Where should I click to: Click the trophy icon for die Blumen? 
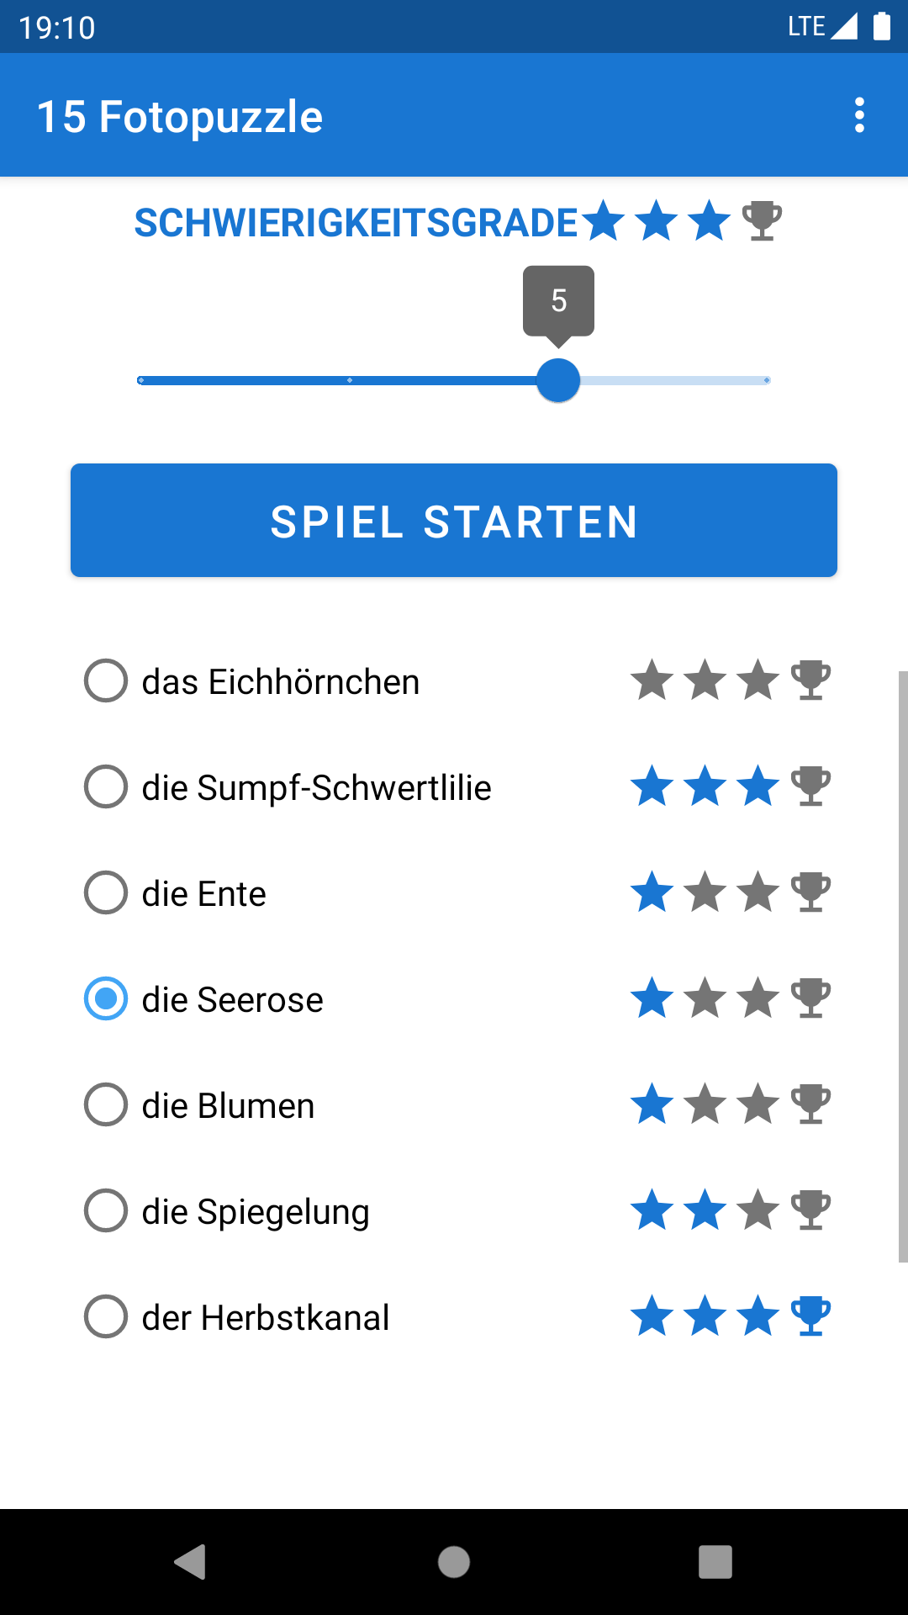click(811, 1104)
